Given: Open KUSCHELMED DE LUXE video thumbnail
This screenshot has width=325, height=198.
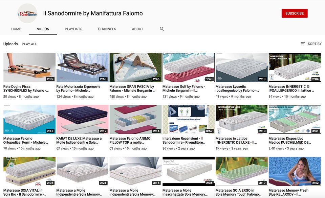Looking at the screenshot, I should point(295,119).
